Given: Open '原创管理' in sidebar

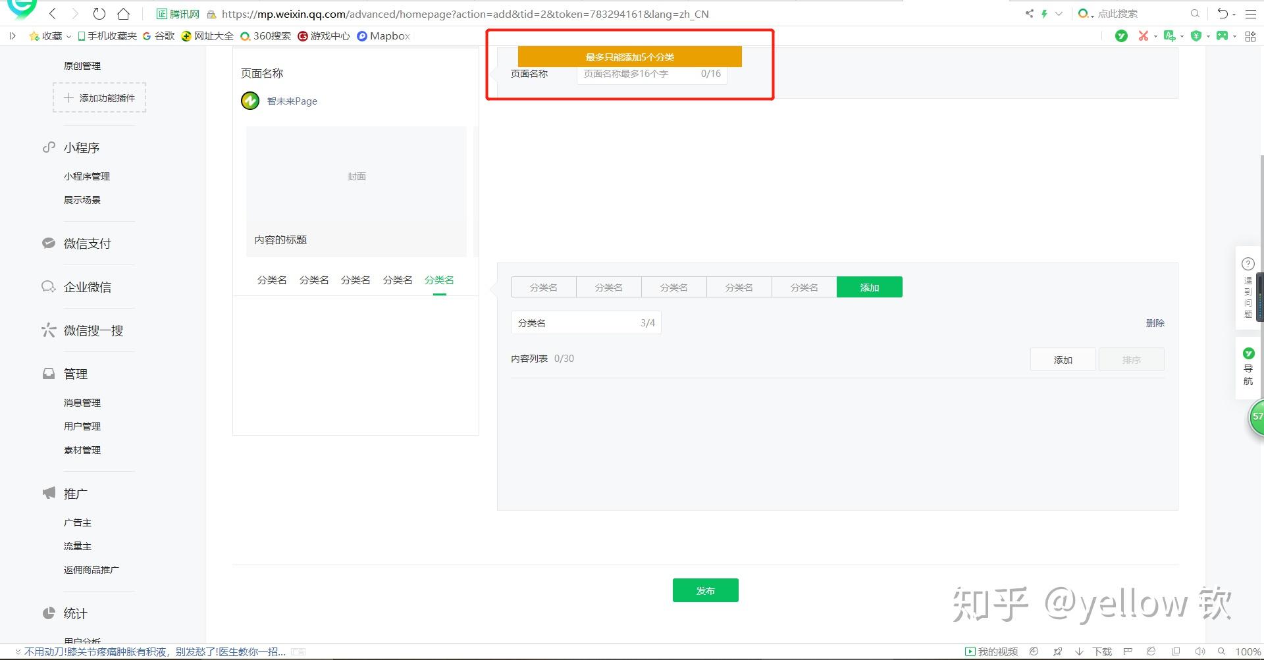Looking at the screenshot, I should coord(82,66).
